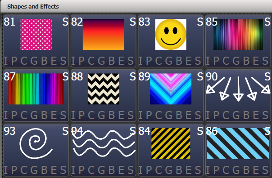Click the S marker on shape 84
Viewport: 272px width, 178px height.
click(200, 131)
